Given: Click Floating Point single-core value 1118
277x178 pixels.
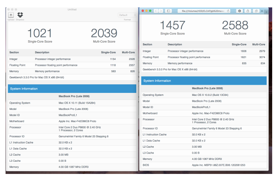Looking at the screenshot, I should click(113, 65).
